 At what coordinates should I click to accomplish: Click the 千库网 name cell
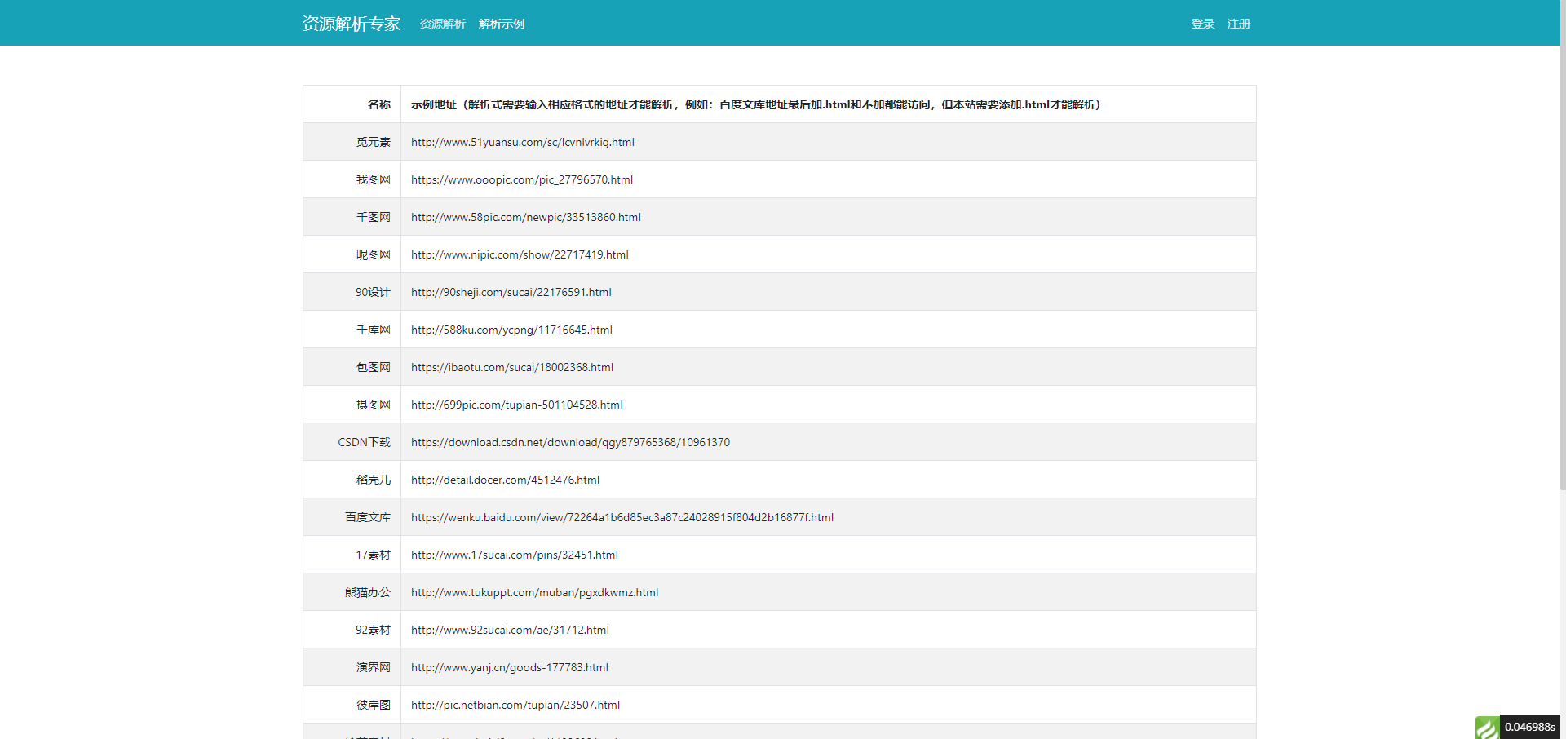point(352,330)
